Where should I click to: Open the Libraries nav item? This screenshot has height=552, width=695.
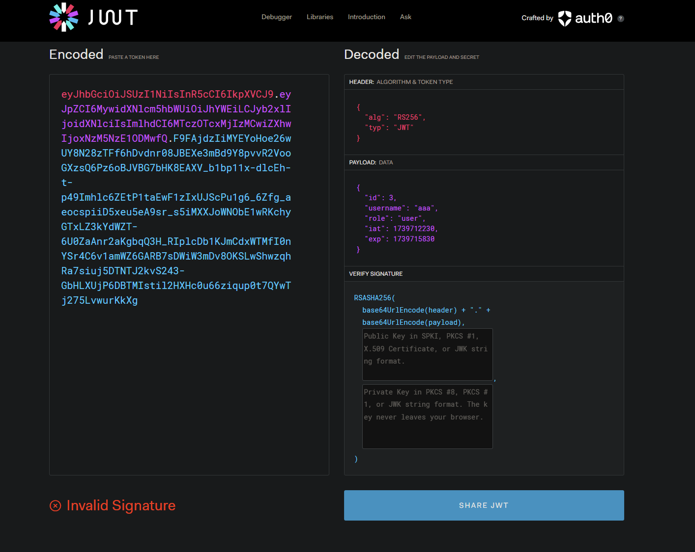319,17
